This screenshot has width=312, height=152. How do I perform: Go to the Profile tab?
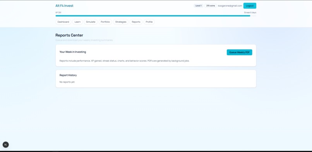click(149, 22)
